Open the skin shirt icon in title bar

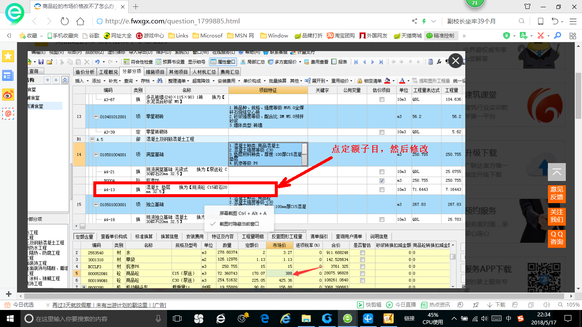(527, 6)
